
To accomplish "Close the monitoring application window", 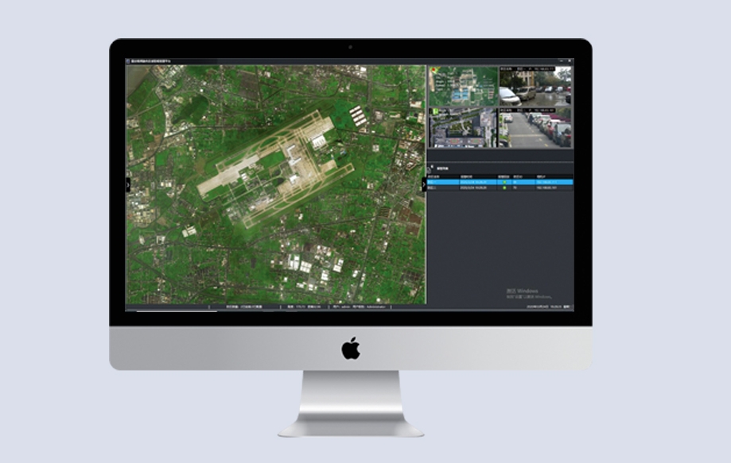I will click(568, 60).
